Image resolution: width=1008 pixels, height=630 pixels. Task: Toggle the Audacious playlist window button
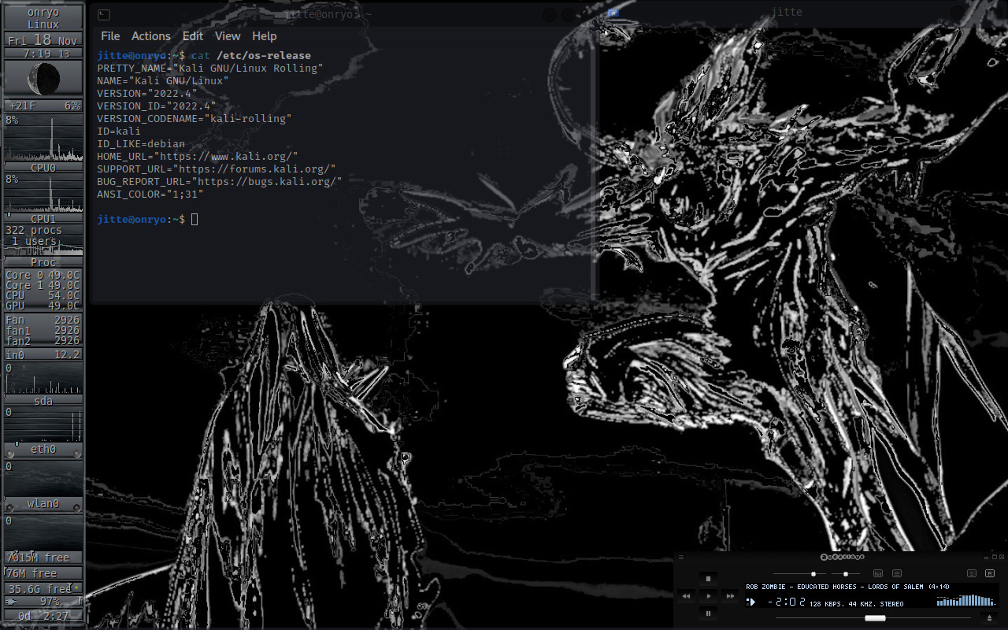pyautogui.click(x=896, y=573)
